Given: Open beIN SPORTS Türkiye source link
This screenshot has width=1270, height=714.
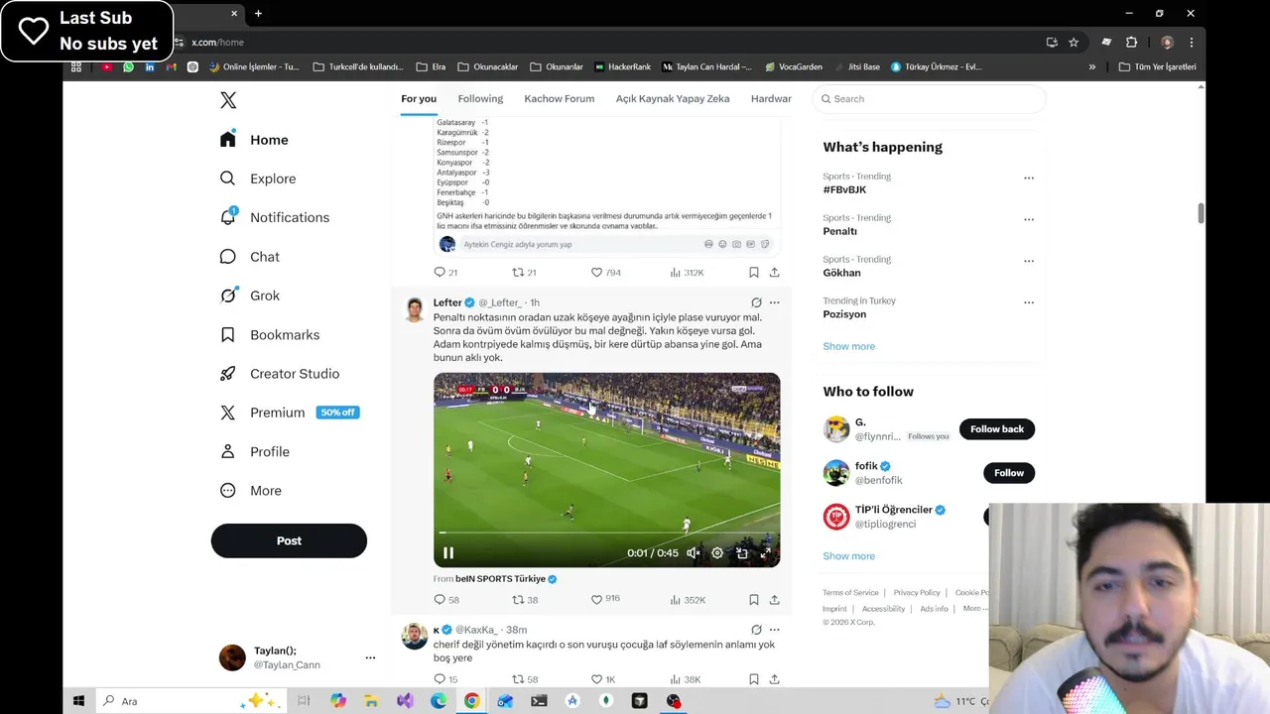Looking at the screenshot, I should click(x=506, y=579).
